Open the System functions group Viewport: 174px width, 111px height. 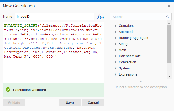coord(124,68)
